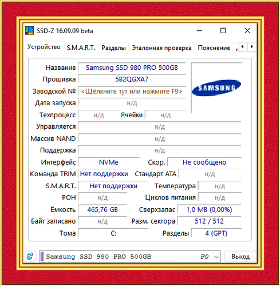The width and height of the screenshot is (280, 286).
Task: Click the Байт записано value field
Action: pyautogui.click(x=102, y=221)
